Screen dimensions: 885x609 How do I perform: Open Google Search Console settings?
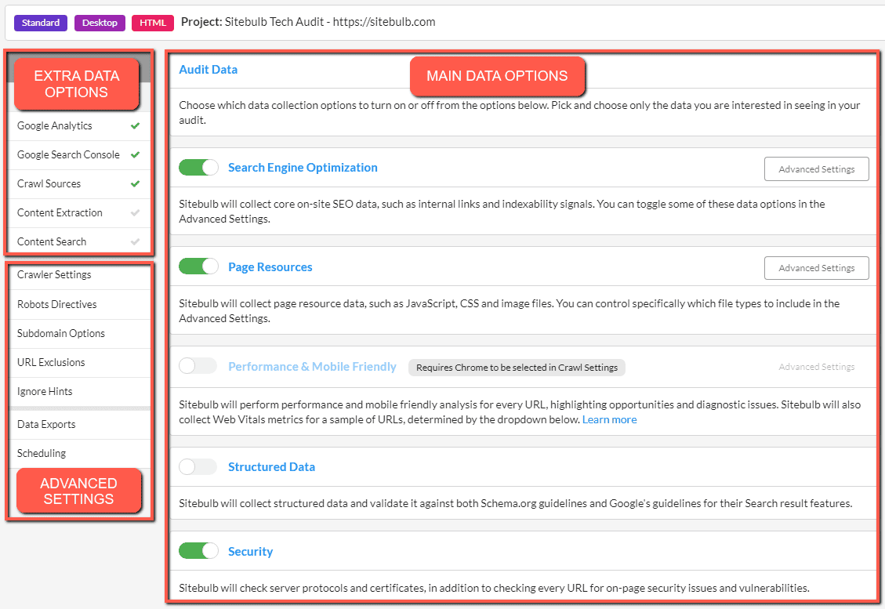(80, 154)
